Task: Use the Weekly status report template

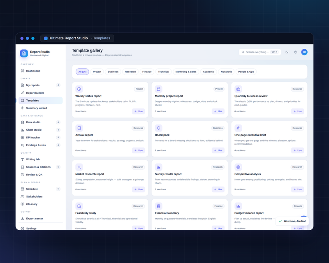Action: [139, 111]
